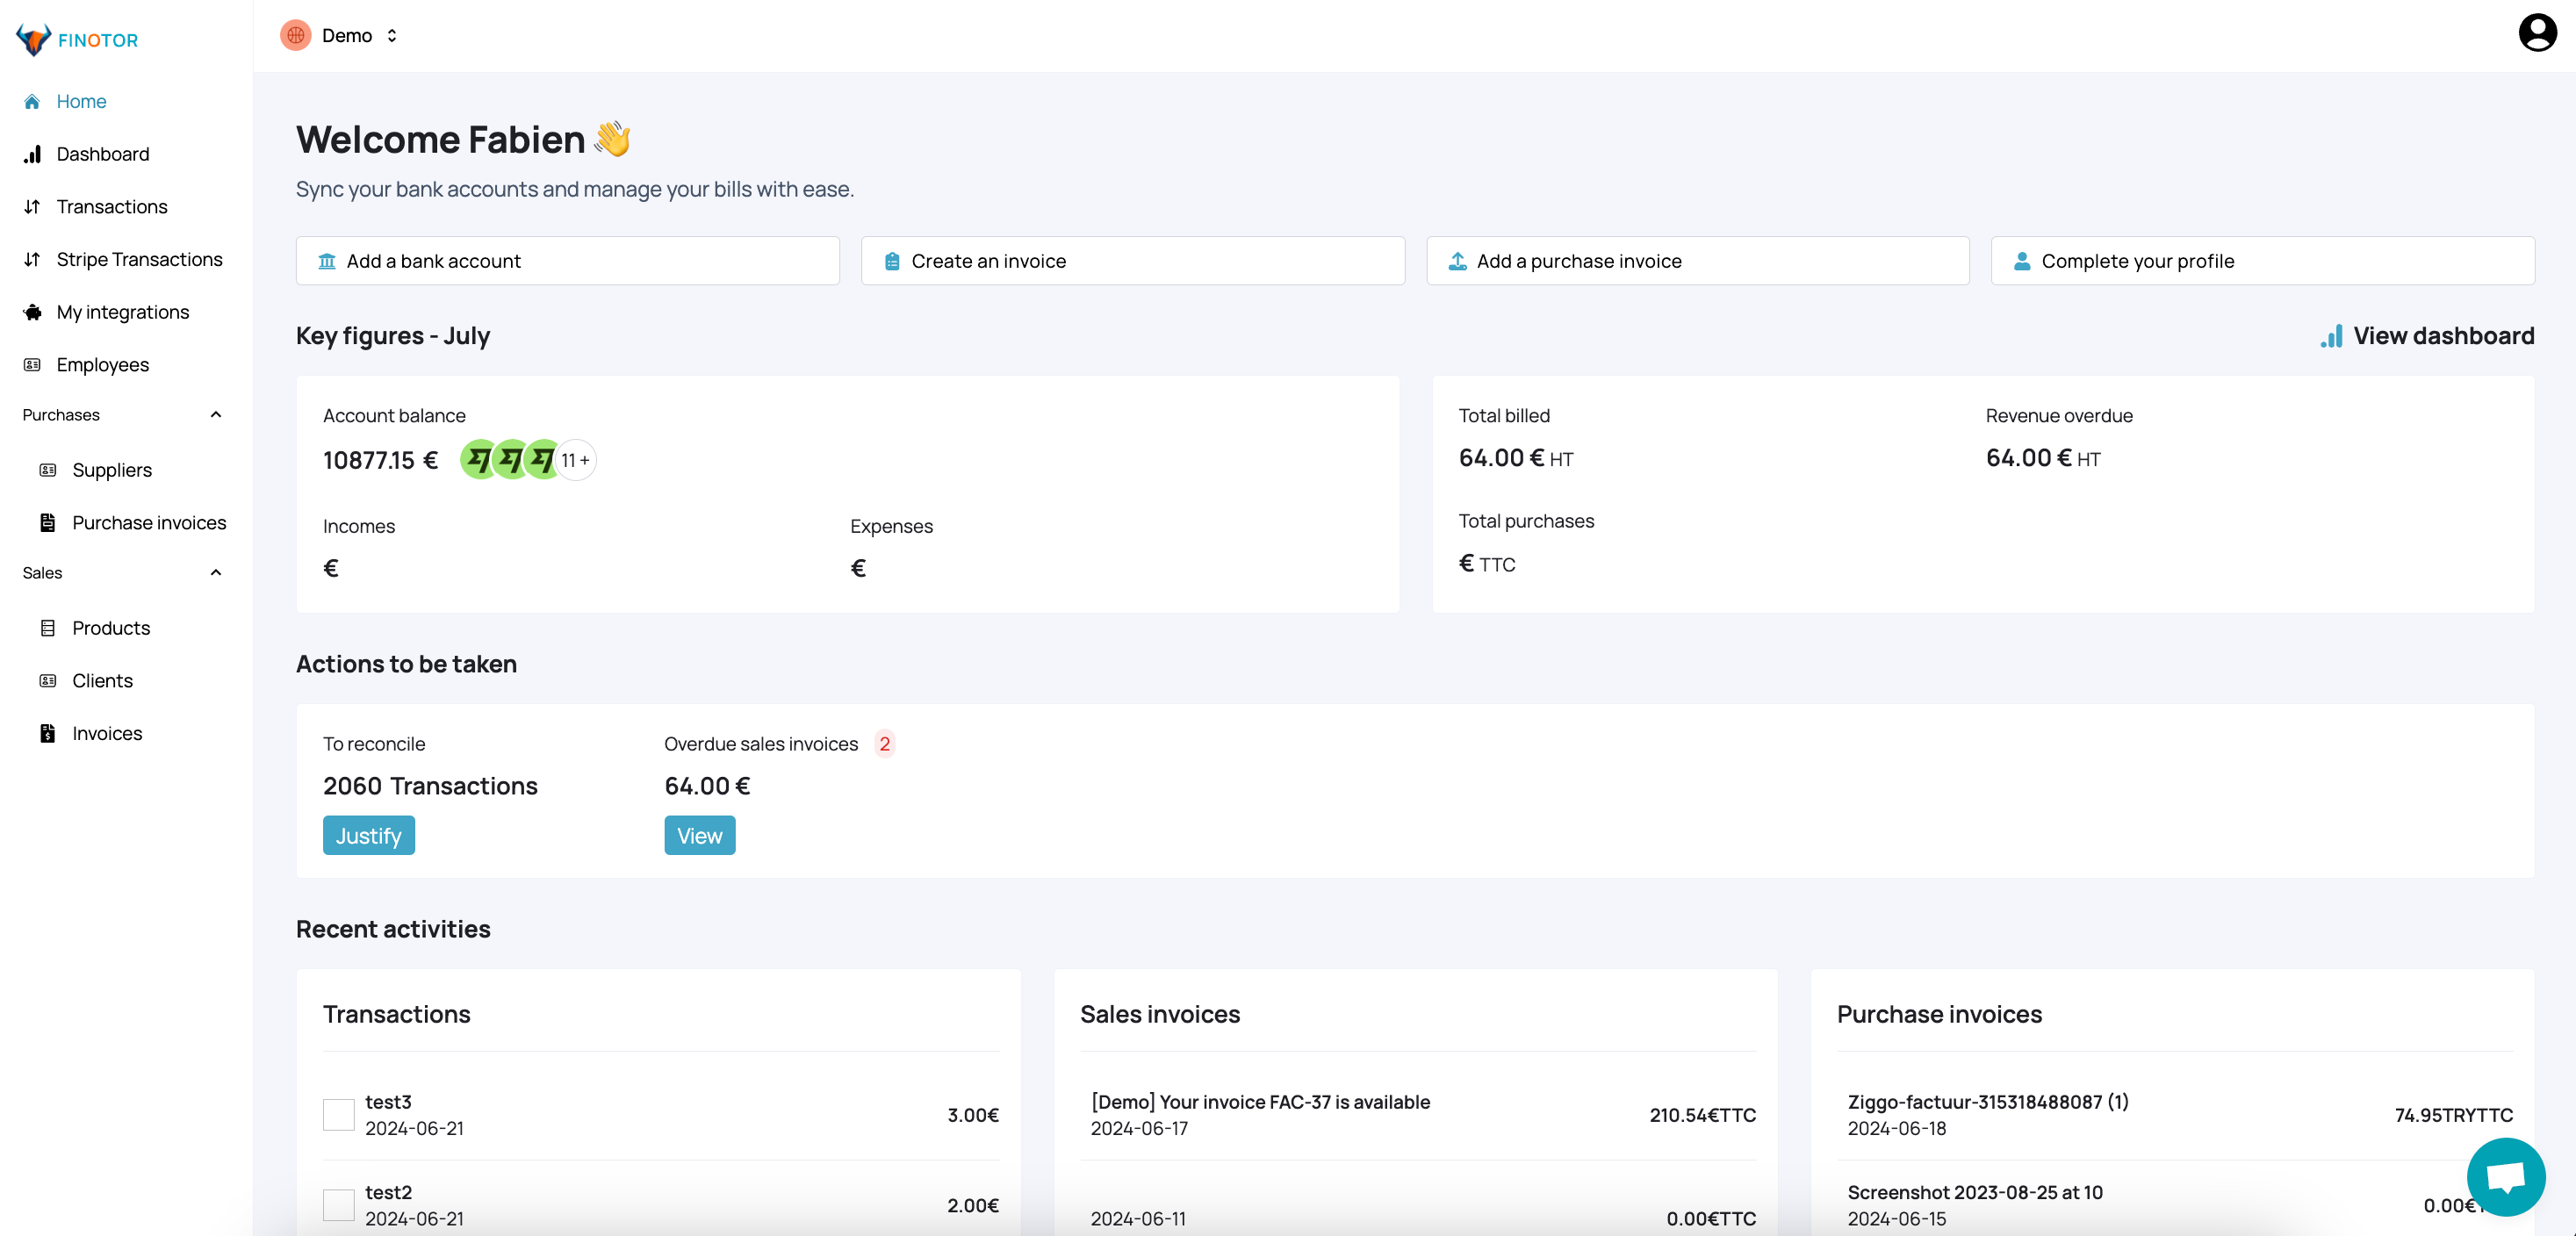Image resolution: width=2576 pixels, height=1236 pixels.
Task: Open the 2024-06-11 sales invoice row
Action: point(1418,1205)
